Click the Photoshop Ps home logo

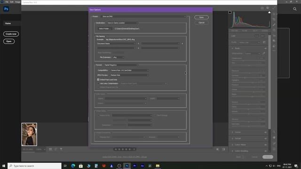coord(6,9)
